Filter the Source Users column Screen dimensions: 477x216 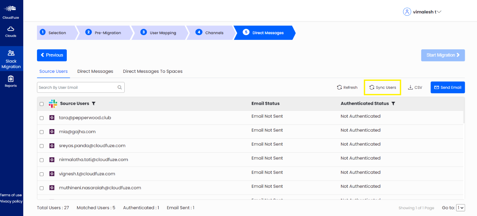point(94,103)
